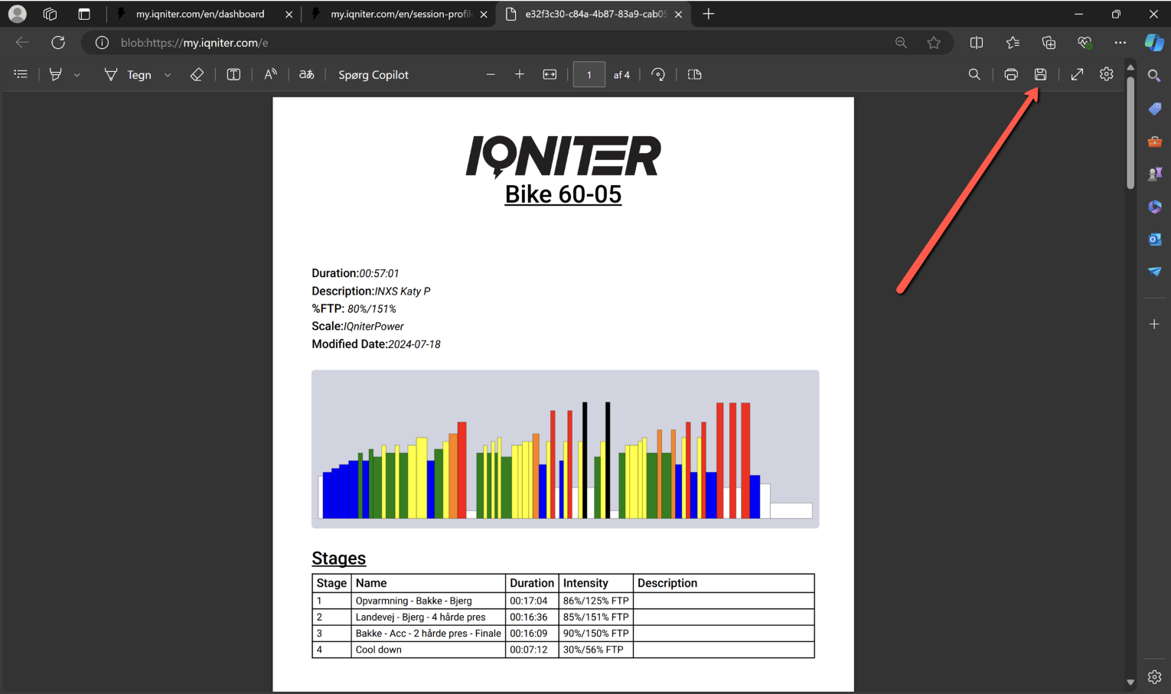Start the read aloud feature
The width and height of the screenshot is (1171, 694).
click(x=270, y=74)
